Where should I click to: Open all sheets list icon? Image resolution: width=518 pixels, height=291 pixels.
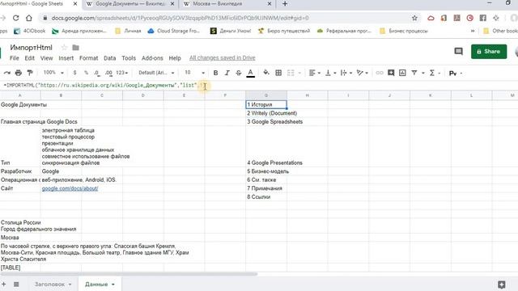(16, 284)
